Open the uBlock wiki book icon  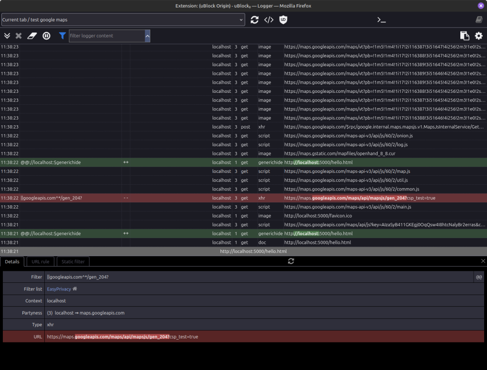(479, 20)
